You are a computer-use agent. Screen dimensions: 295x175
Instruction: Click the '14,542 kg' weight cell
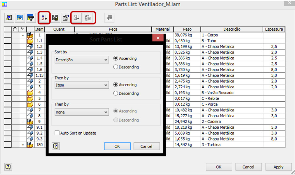(x=187, y=145)
